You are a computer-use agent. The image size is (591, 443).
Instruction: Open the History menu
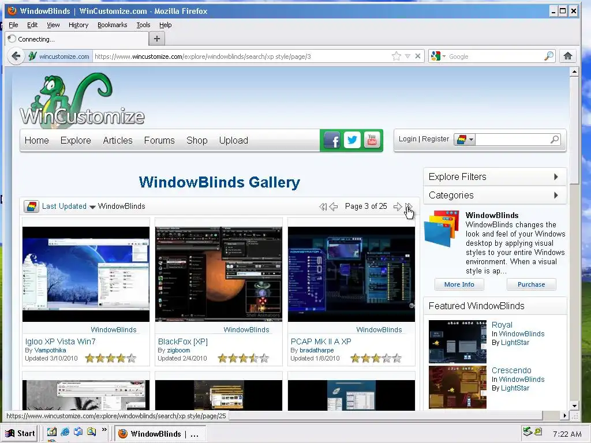78,25
